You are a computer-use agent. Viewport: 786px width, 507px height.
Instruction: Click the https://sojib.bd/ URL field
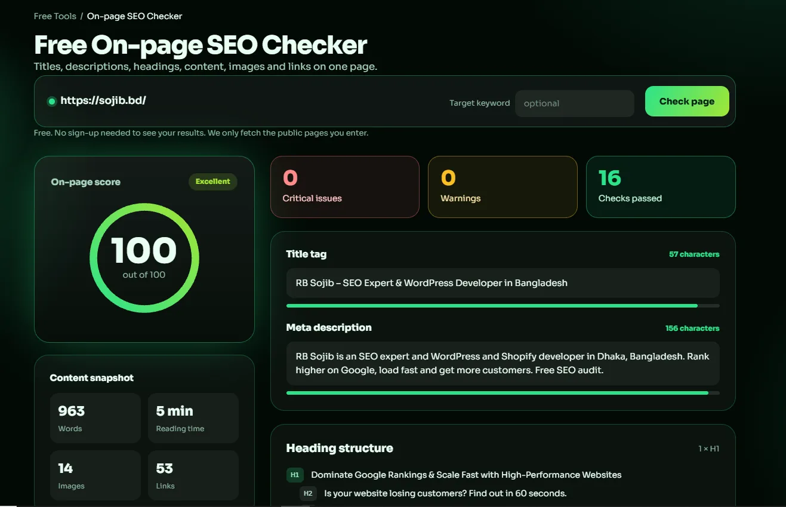coord(103,100)
